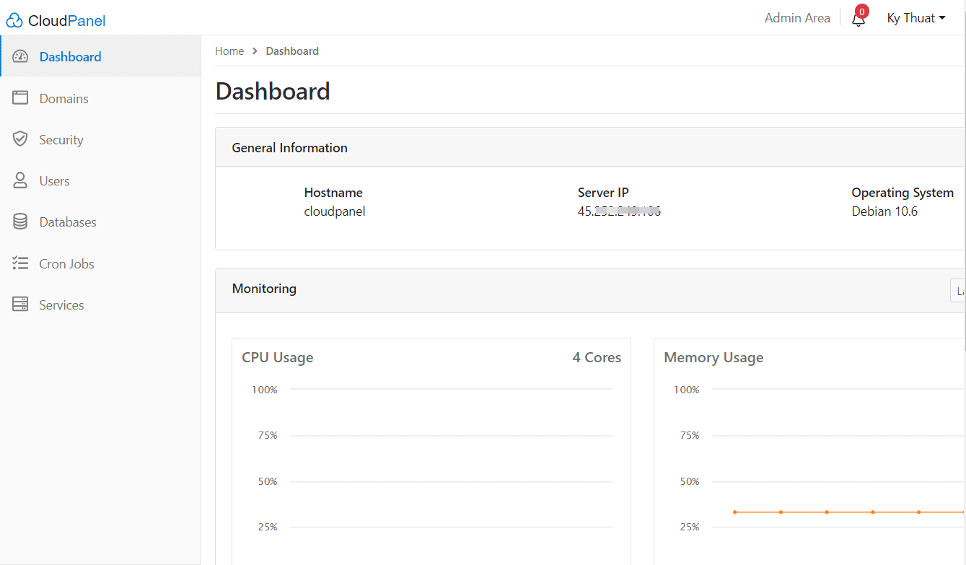The image size is (966, 565).
Task: Click the Security shield icon
Action: 20,139
